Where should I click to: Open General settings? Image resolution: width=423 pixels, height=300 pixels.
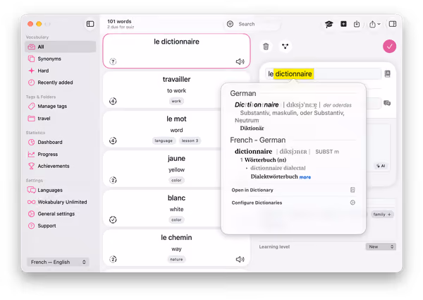point(61,214)
